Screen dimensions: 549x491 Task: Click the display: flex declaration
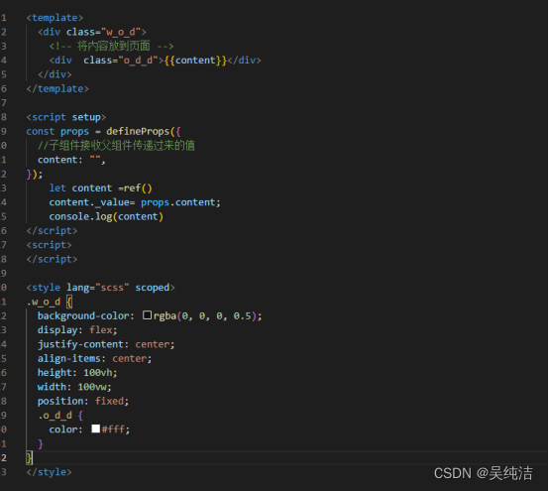77,330
